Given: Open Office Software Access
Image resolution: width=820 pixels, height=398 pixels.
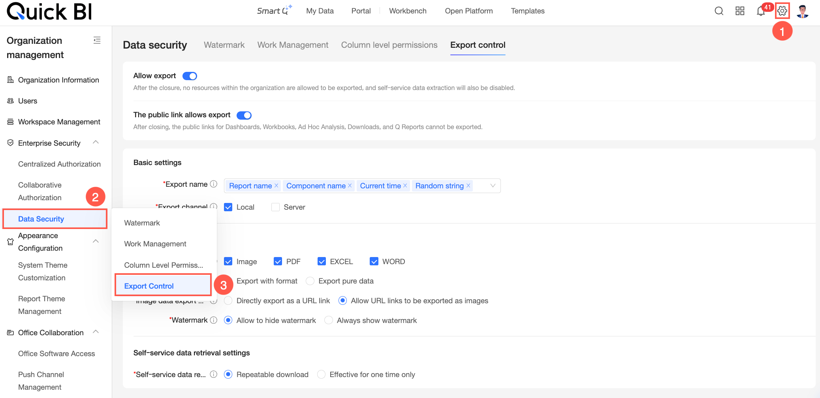Looking at the screenshot, I should pos(56,353).
